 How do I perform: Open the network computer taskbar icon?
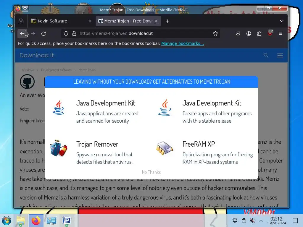click(x=51, y=220)
